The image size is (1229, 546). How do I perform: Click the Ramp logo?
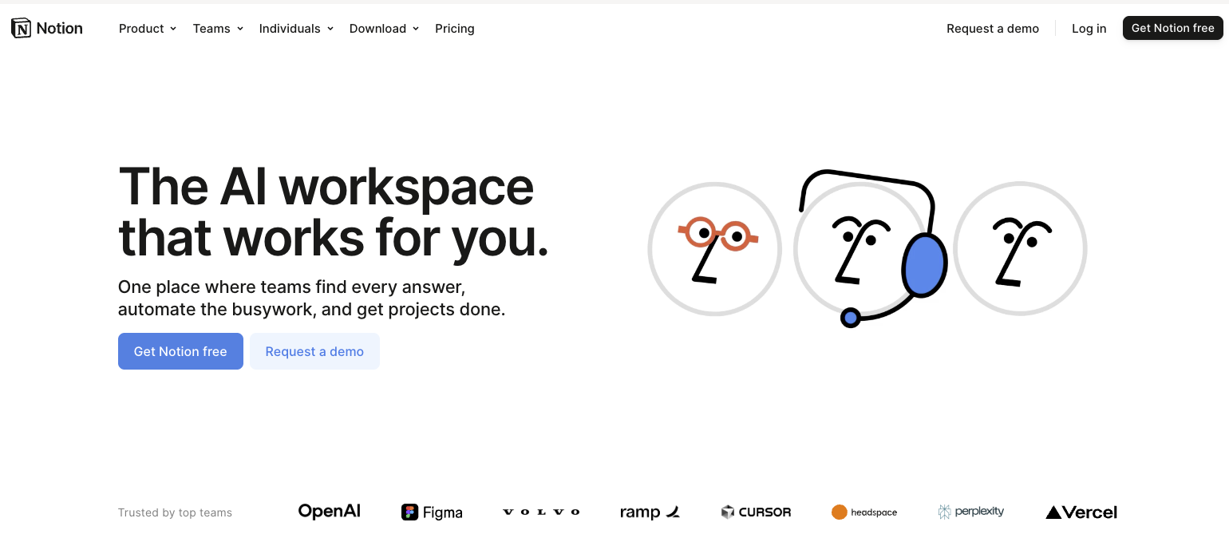point(650,512)
